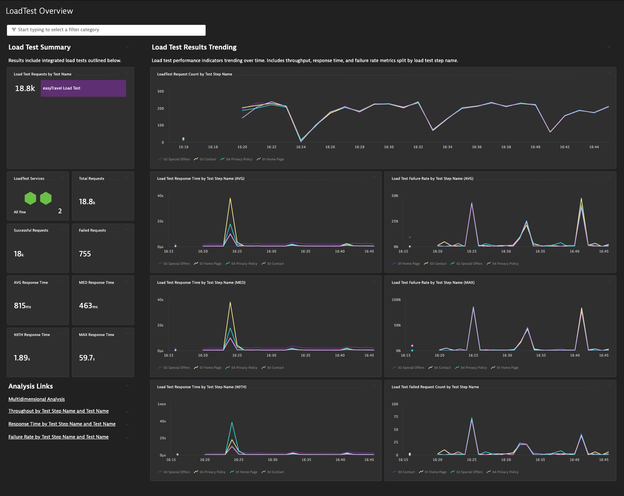Toggle 04 Privacy Policy series in Failure Rate (MAX) chart

pyautogui.click(x=471, y=368)
